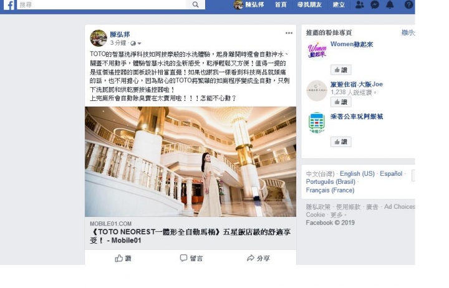Open 尋找朋友 in top navigation
This screenshot has width=449, height=288.
tap(309, 4)
